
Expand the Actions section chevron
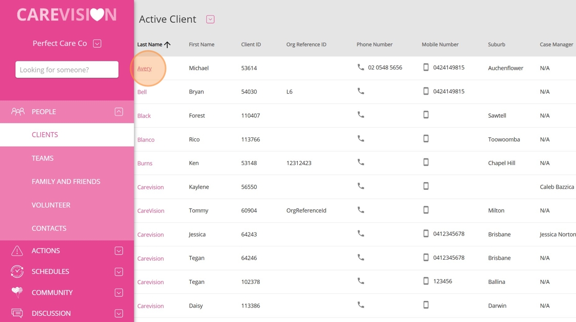point(119,251)
